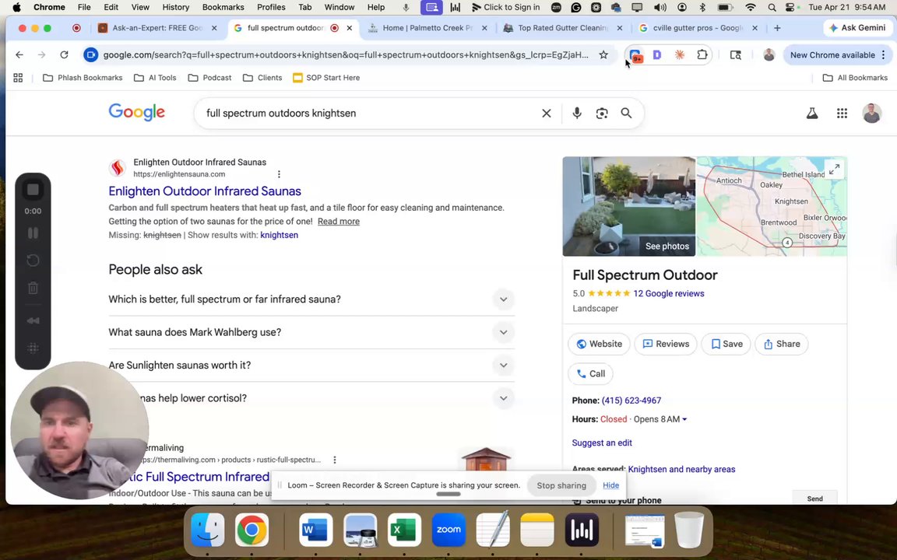Open the Trash in the Dock
897x560 pixels.
click(x=689, y=530)
